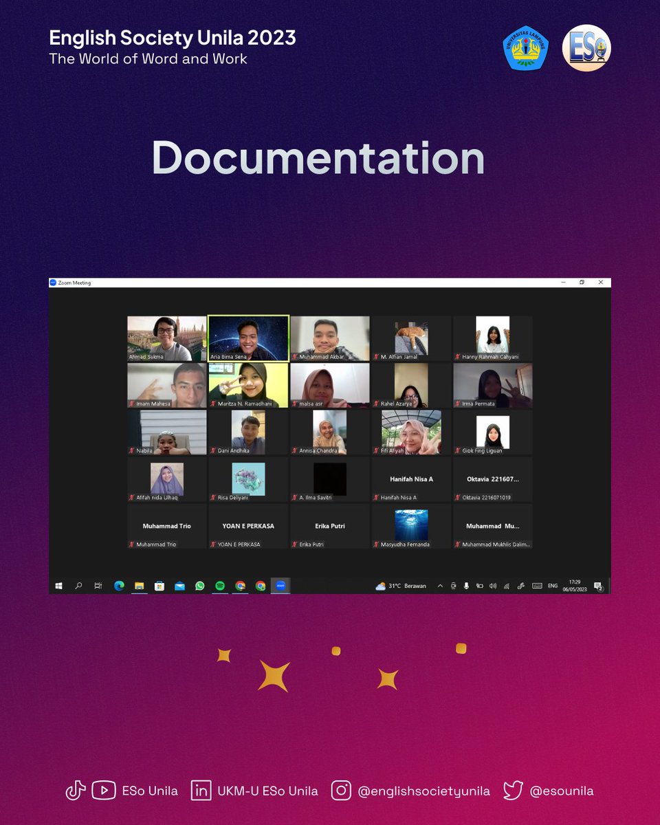Select malsa asr's video tile
The height and width of the screenshot is (825, 660).
coord(330,385)
